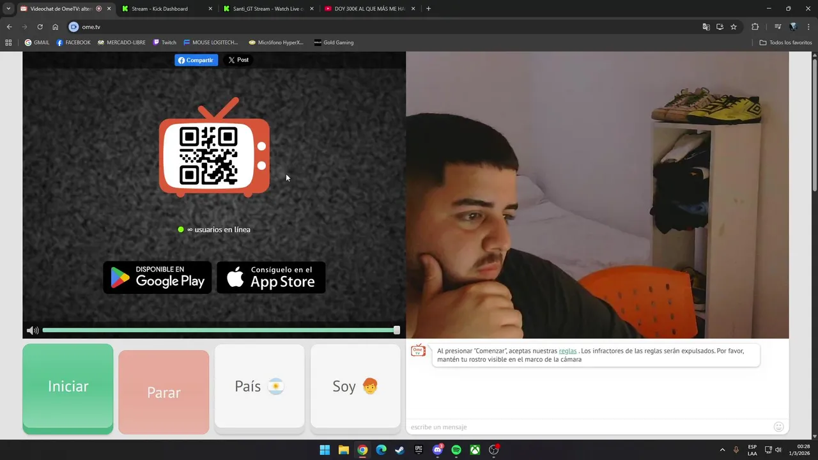Open the MERCADO-LIBRE bookmark
818x460 pixels.
point(121,43)
